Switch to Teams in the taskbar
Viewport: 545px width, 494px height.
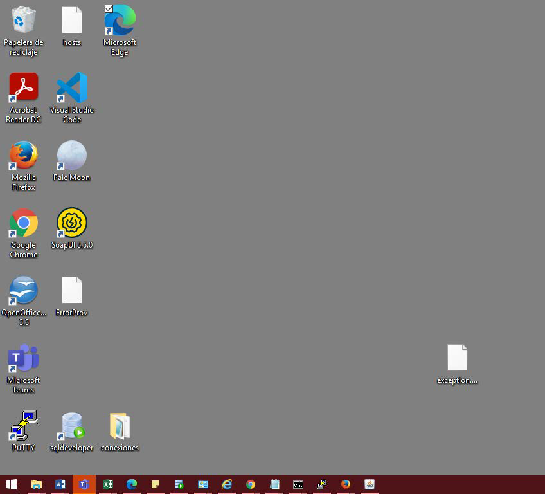tap(84, 484)
